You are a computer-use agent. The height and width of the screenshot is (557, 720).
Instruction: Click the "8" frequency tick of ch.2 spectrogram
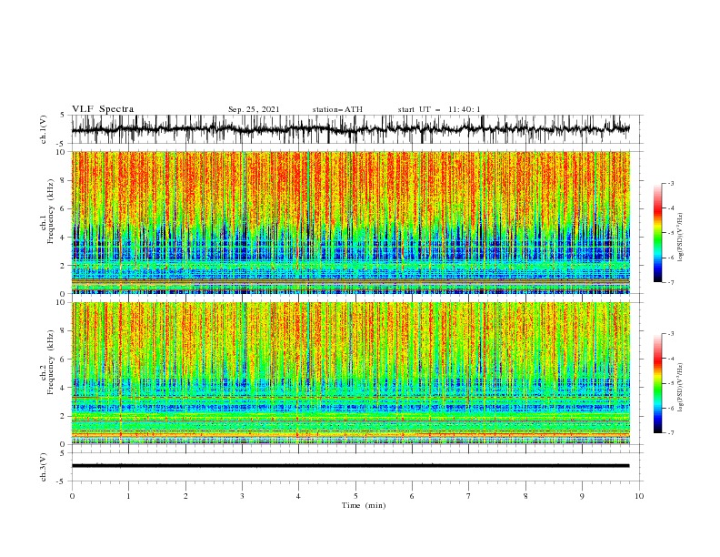(64, 331)
